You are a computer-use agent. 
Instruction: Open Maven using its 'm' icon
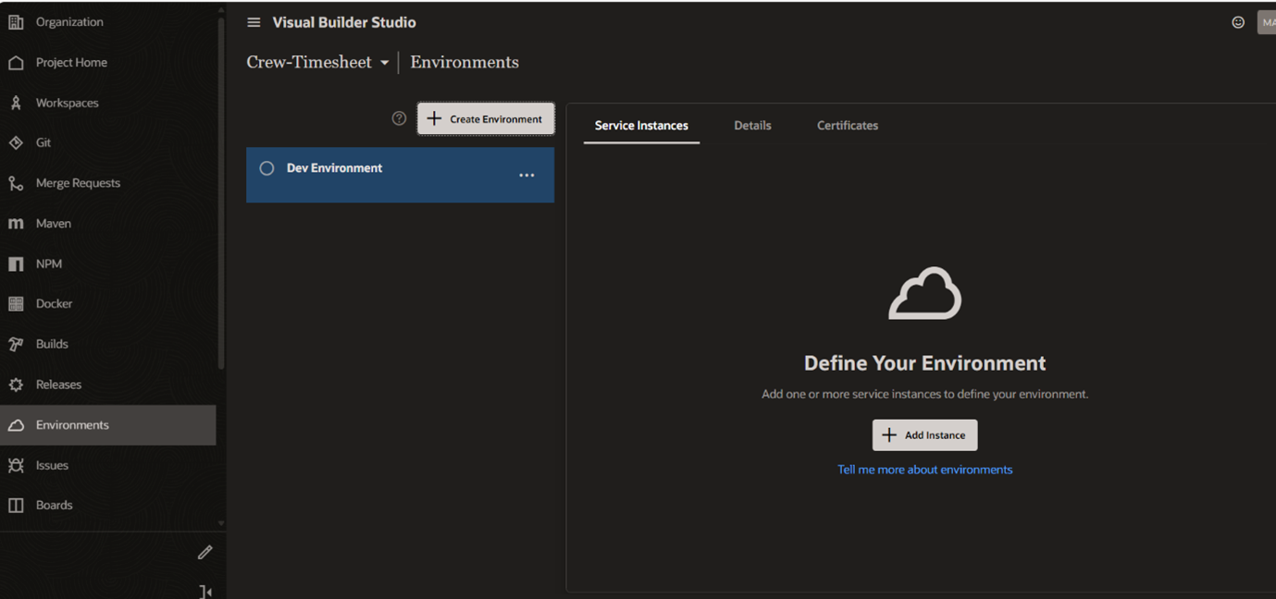click(16, 224)
